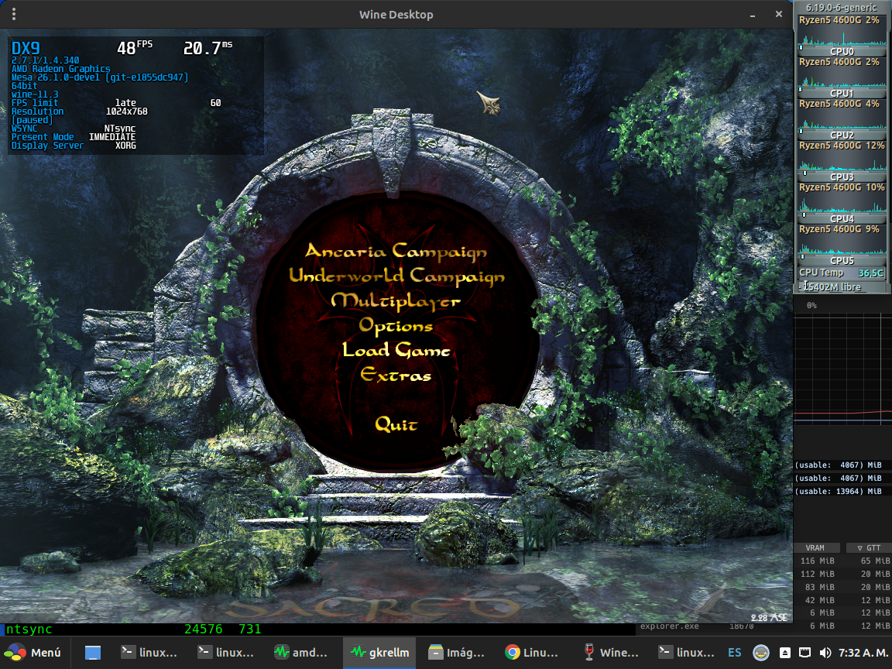Open the Imág... taskbar window
This screenshot has width=892, height=669.
pyautogui.click(x=456, y=653)
